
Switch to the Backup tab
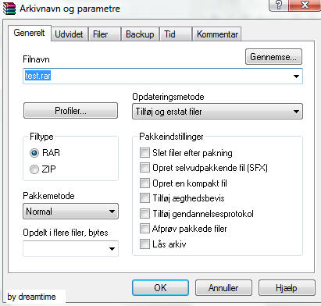coord(140,34)
